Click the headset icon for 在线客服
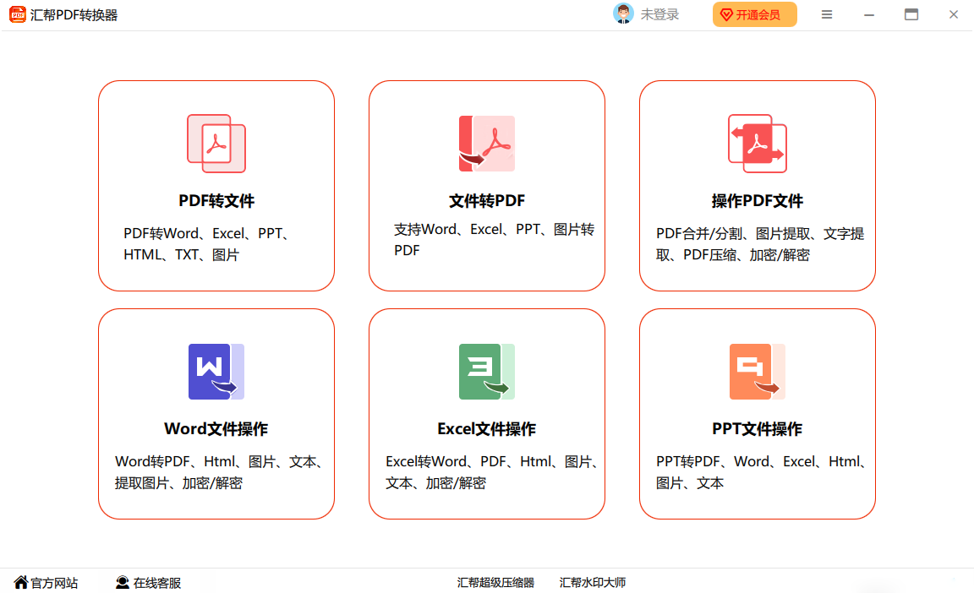This screenshot has height=593, width=974. coord(123,583)
